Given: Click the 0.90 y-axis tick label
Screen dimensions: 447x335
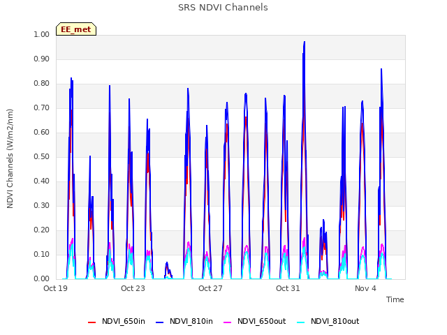Looking at the screenshot, I should [42, 59].
